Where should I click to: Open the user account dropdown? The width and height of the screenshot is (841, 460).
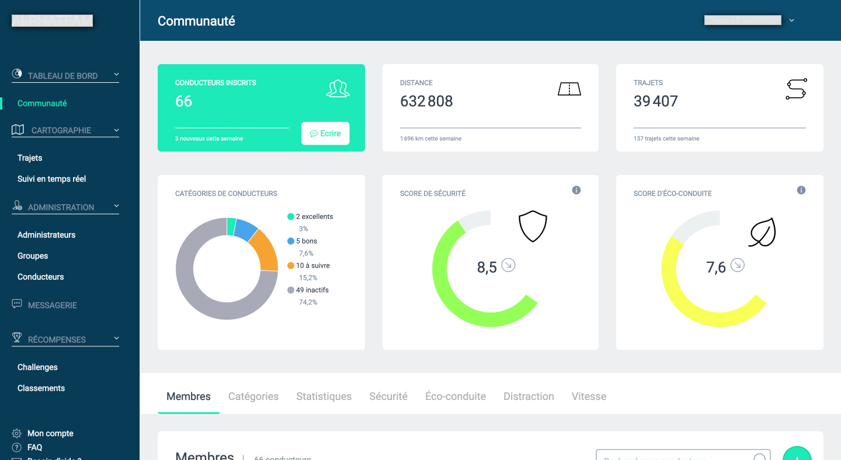click(791, 20)
